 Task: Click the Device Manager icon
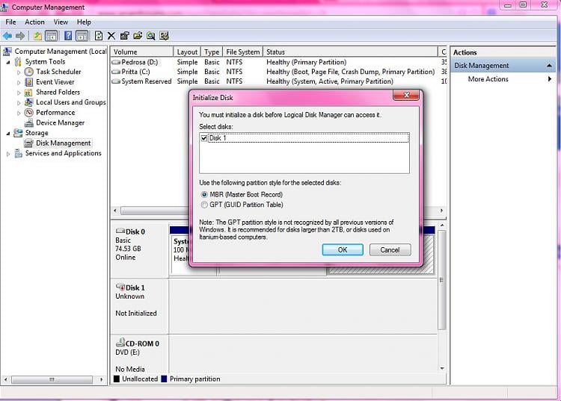28,122
